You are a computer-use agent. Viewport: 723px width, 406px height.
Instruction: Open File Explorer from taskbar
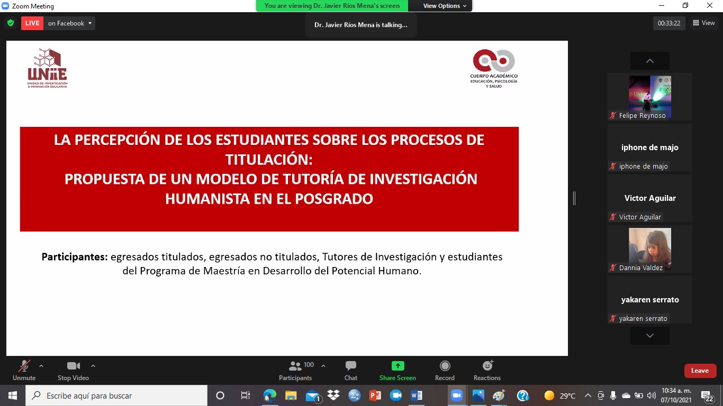point(291,395)
